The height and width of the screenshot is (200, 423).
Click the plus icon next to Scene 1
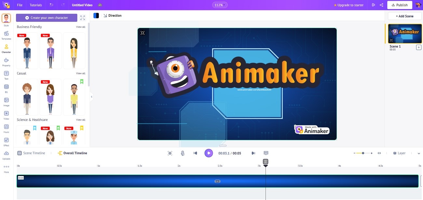[419, 47]
